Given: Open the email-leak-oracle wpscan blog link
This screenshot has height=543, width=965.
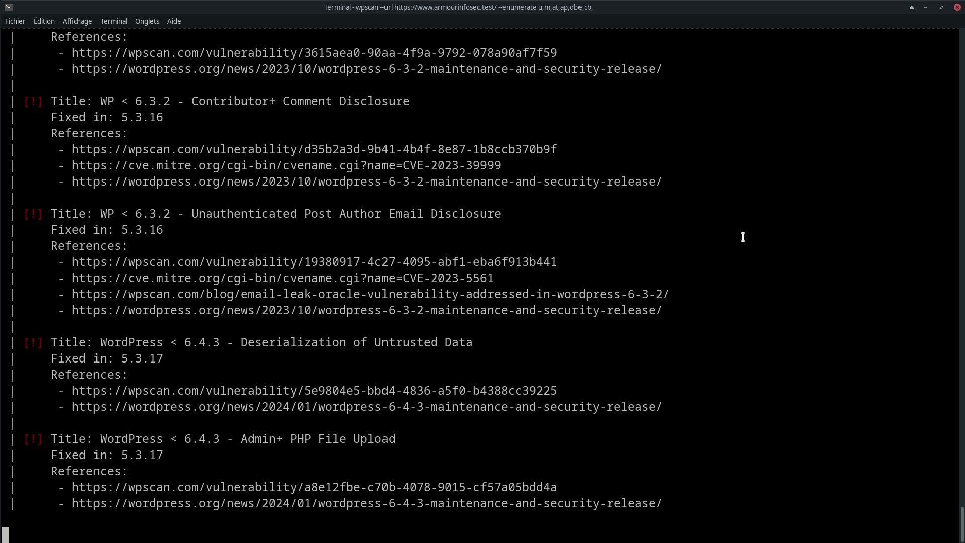Looking at the screenshot, I should coord(370,294).
